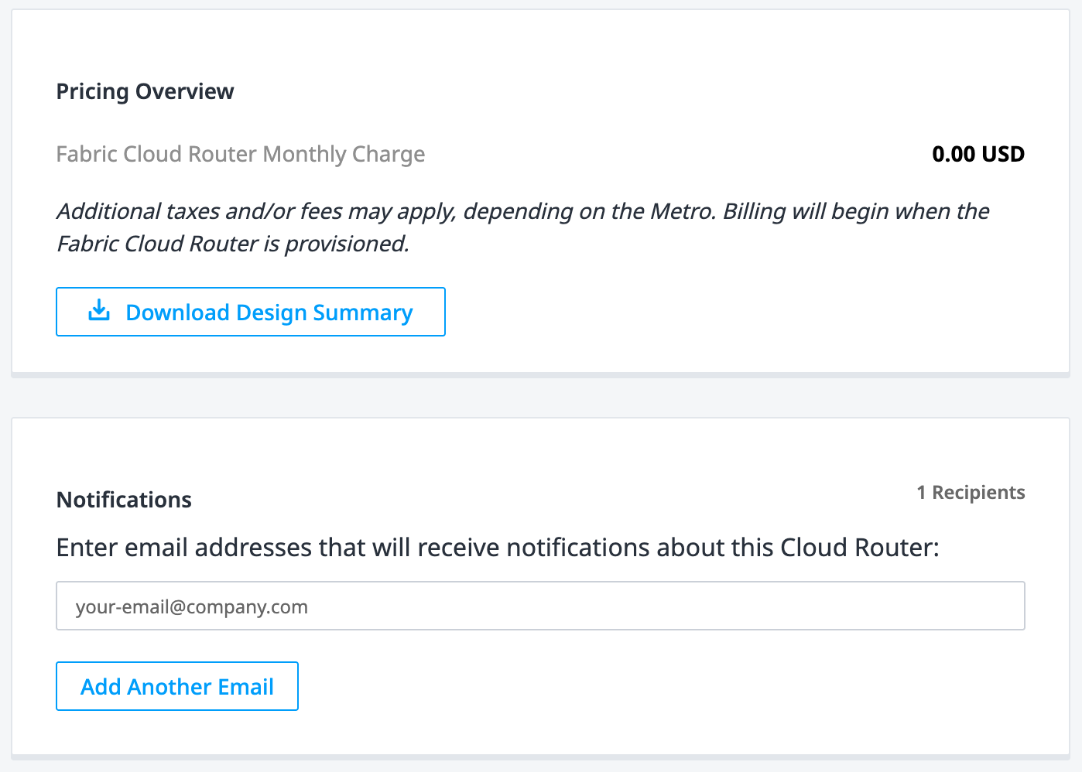Click the Download Design Summary button
Screen dimensions: 1082x772
pos(250,312)
